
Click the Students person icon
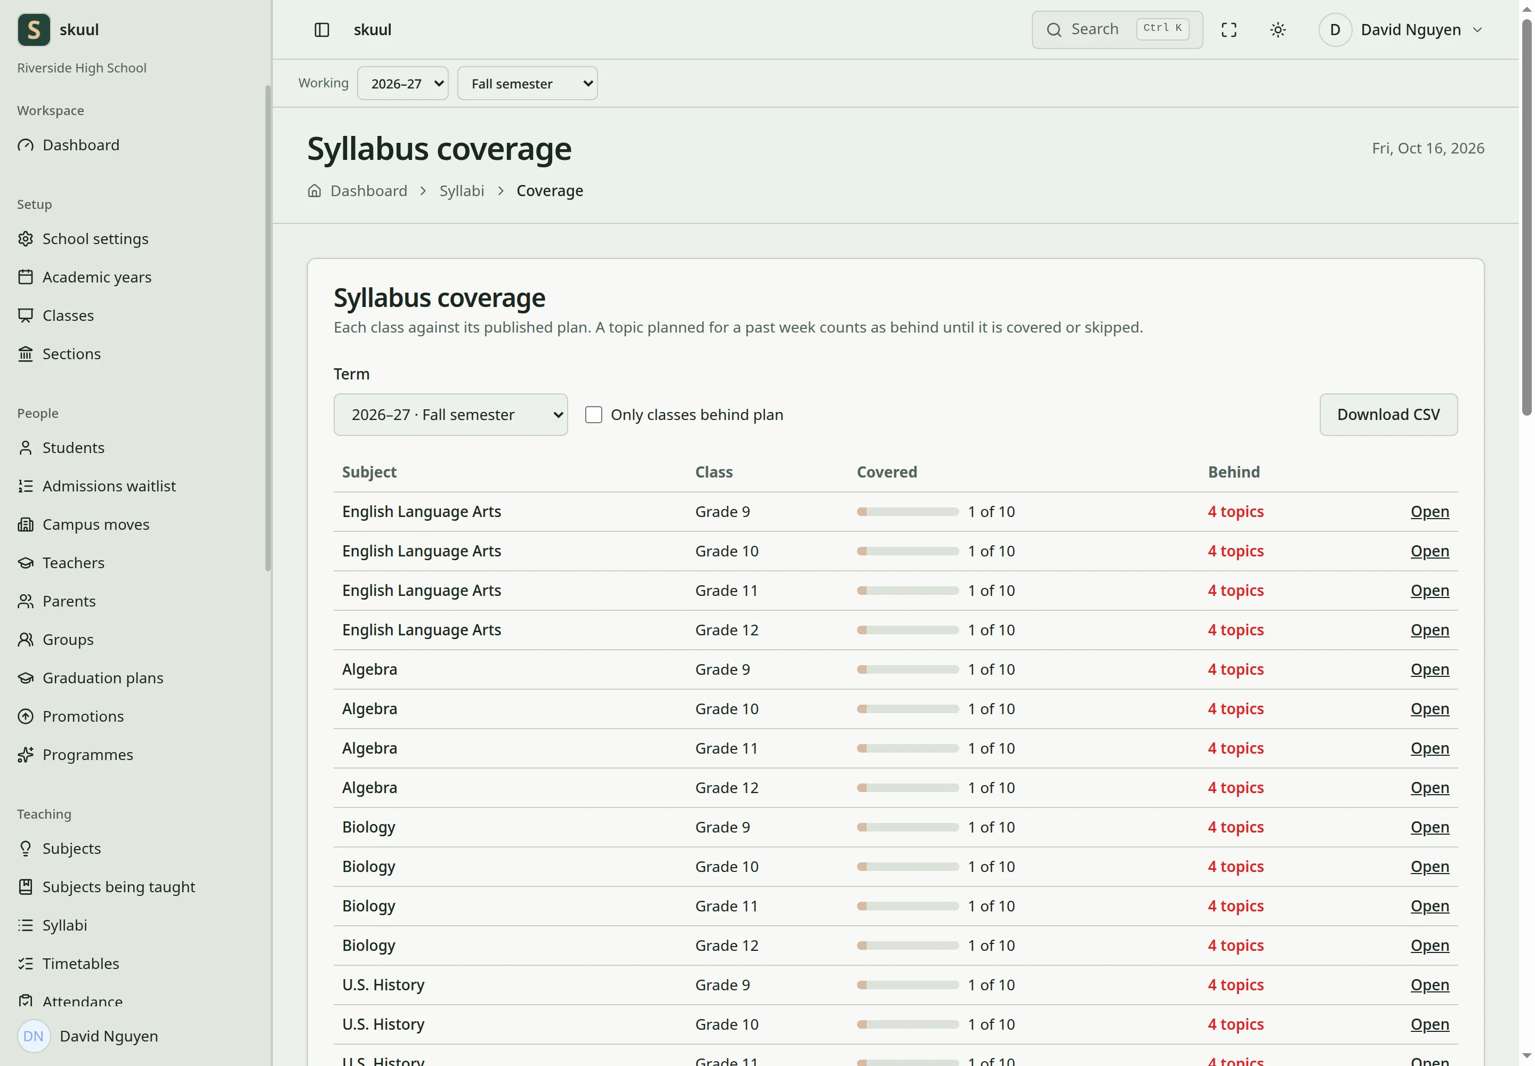26,448
